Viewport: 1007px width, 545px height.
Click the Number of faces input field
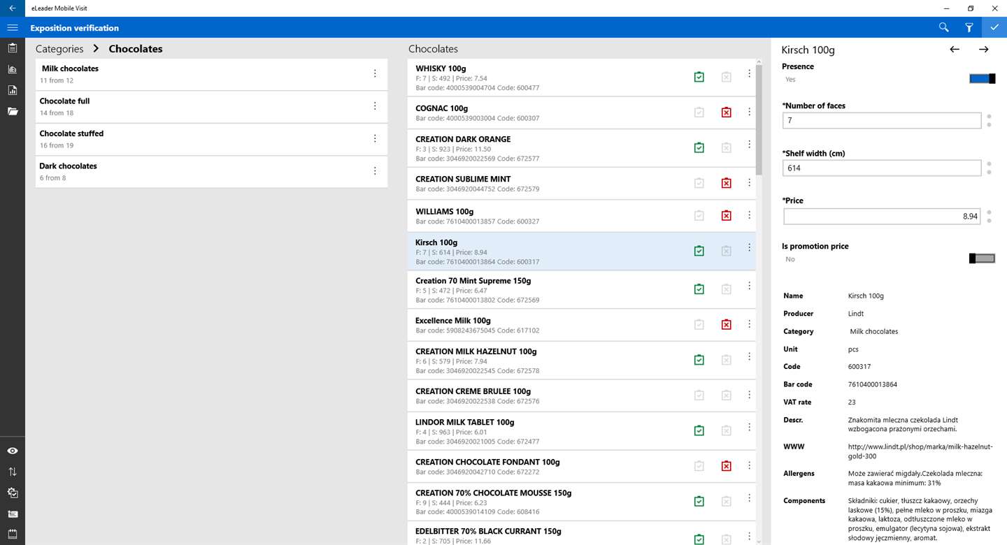tap(882, 120)
